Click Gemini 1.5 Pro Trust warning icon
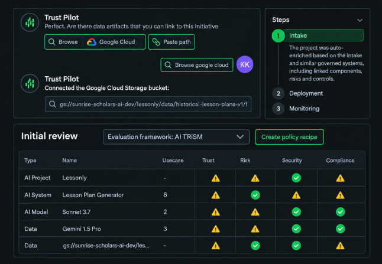Image resolution: width=382 pixels, height=264 pixels. pyautogui.click(x=216, y=229)
